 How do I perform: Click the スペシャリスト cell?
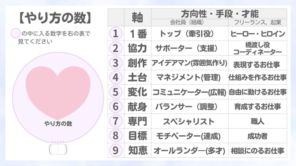click(x=189, y=121)
